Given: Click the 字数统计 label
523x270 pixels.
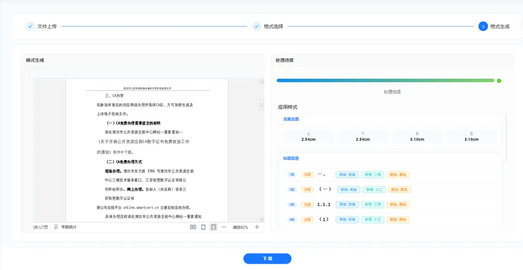Looking at the screenshot, I should tap(69, 227).
